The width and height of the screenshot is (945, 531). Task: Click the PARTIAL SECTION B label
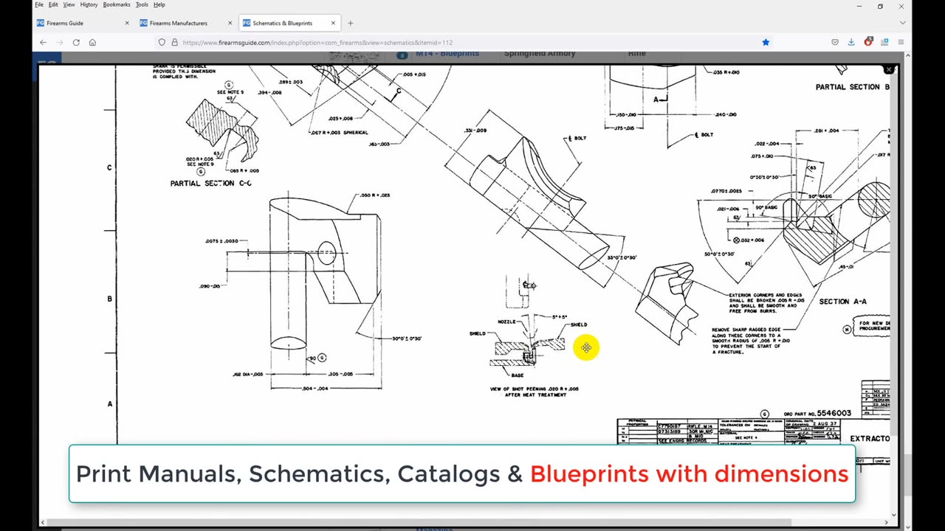(x=852, y=87)
